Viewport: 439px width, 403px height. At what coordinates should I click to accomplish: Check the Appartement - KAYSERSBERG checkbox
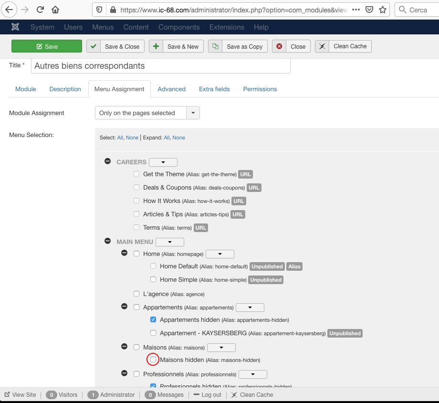153,333
